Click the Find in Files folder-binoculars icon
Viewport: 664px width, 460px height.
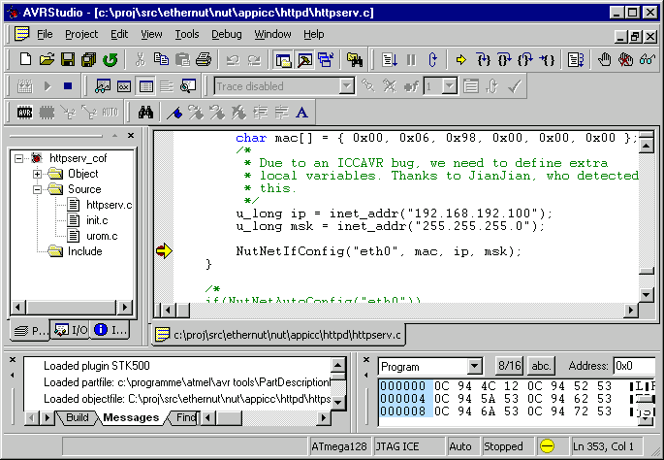355,59
